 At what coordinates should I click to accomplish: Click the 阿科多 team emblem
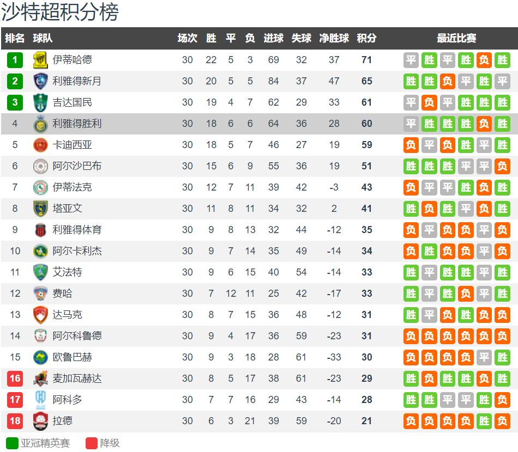click(40, 400)
